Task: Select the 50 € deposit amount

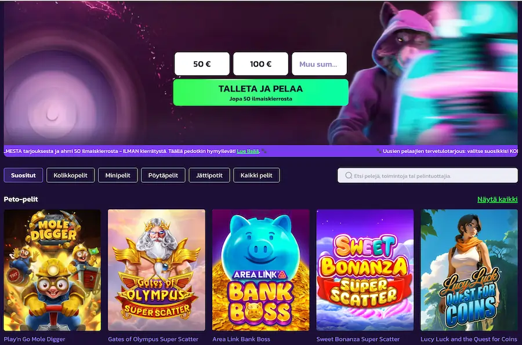Action: (x=202, y=64)
